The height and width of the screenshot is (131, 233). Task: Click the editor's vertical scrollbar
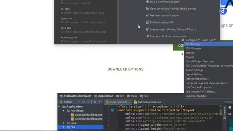[221, 112]
